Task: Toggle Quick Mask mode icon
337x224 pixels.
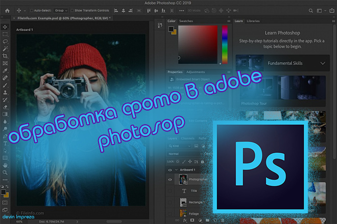Action: [5, 203]
